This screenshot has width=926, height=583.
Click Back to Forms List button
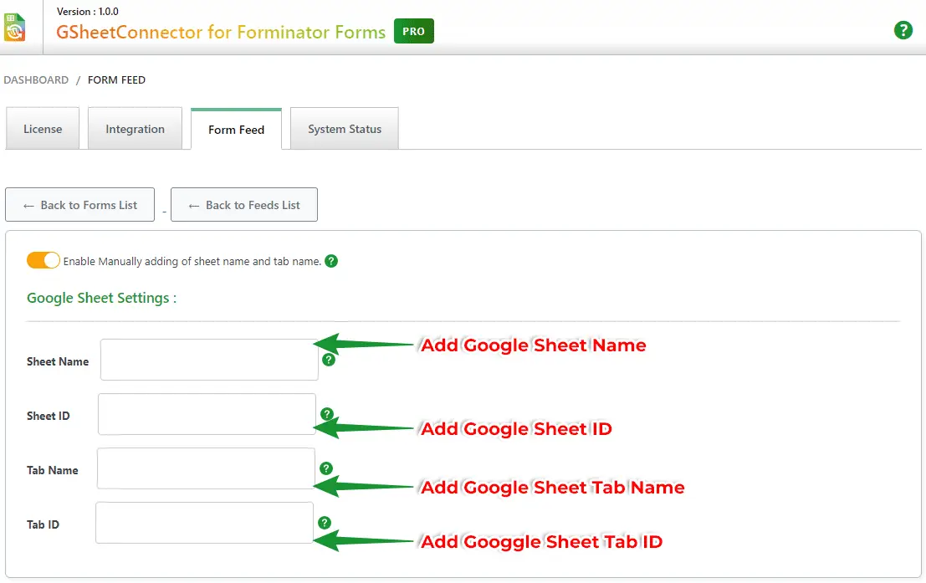coord(79,205)
